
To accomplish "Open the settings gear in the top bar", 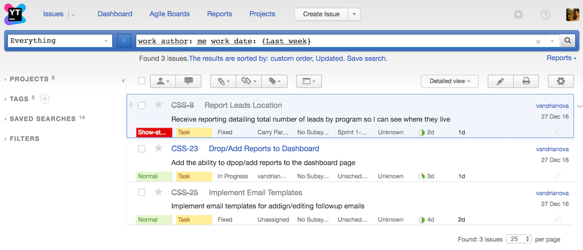I will (x=518, y=15).
